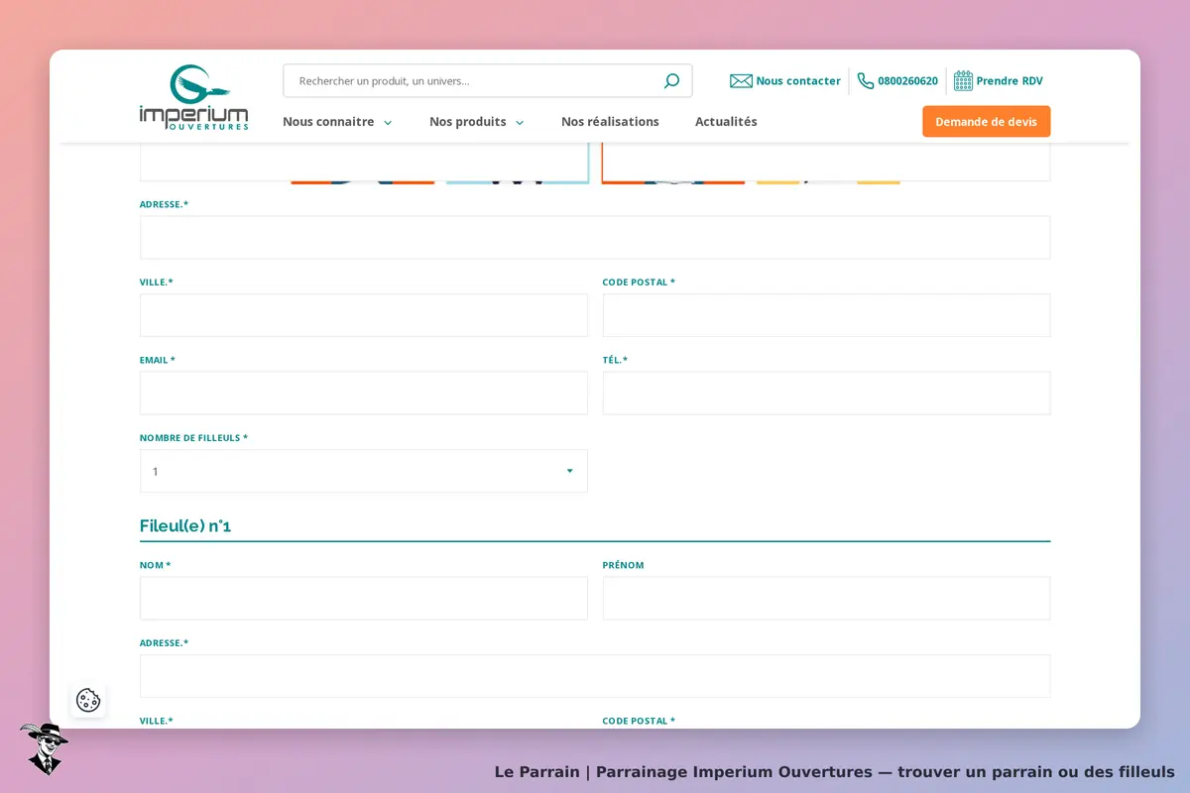Click the Nombre de filleuls label

[193, 438]
